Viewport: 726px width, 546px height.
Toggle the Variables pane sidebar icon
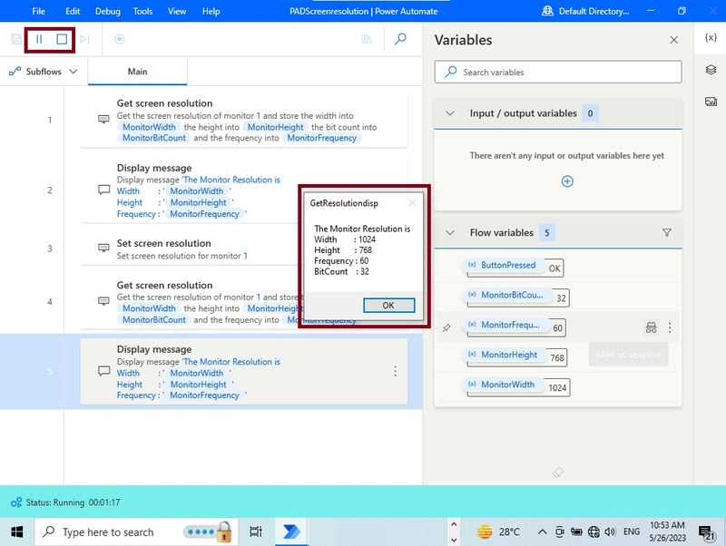711,37
